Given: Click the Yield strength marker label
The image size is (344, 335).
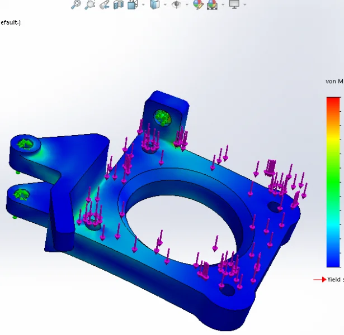Looking at the screenshot, I should tap(335, 279).
